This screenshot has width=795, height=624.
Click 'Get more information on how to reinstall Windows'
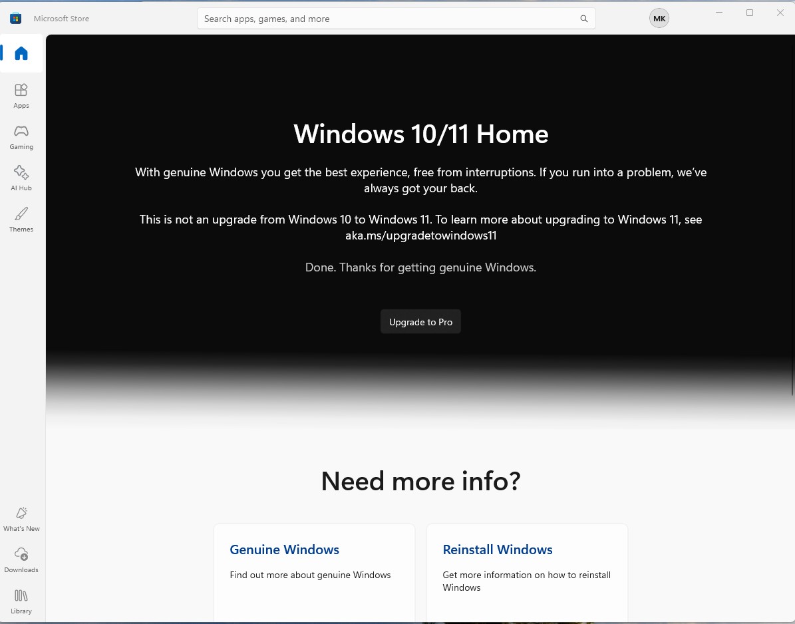point(526,581)
